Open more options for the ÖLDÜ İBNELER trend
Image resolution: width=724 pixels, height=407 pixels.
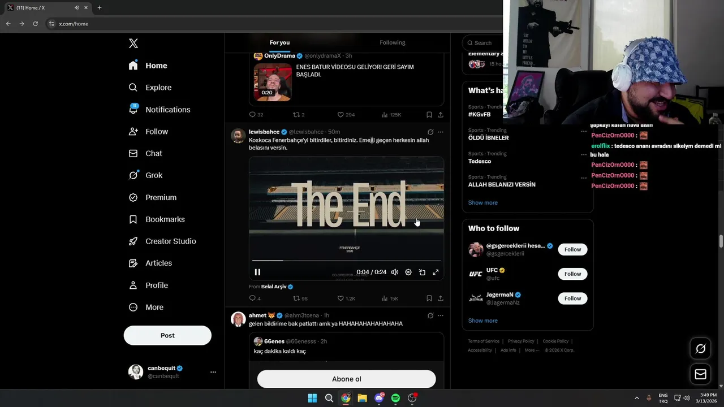coord(584,131)
